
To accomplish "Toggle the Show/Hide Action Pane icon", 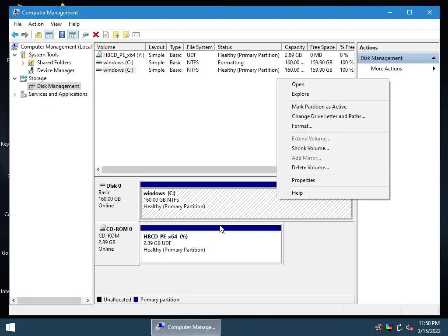I will [73, 35].
